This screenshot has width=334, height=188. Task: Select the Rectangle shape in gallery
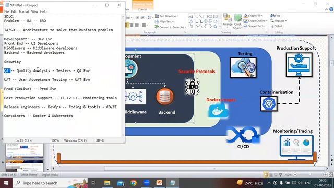tap(205, 16)
